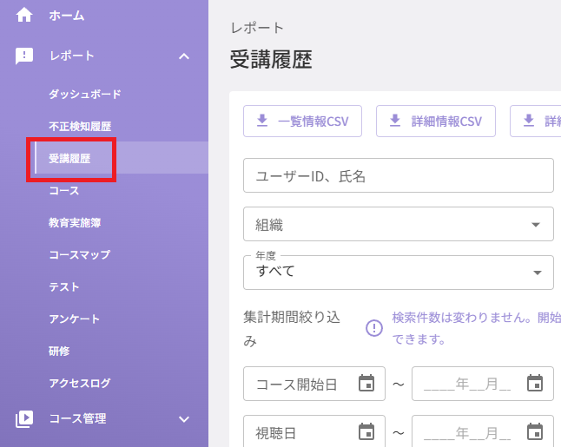Click the レポート breadcrumb text

pyautogui.click(x=257, y=28)
